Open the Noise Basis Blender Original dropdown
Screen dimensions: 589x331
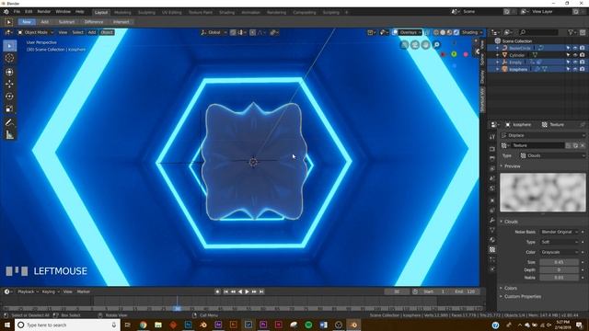[559, 232]
